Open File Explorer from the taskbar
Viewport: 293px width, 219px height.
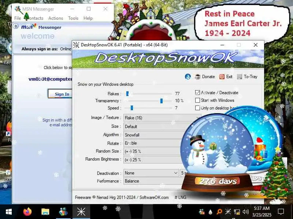[45, 212]
